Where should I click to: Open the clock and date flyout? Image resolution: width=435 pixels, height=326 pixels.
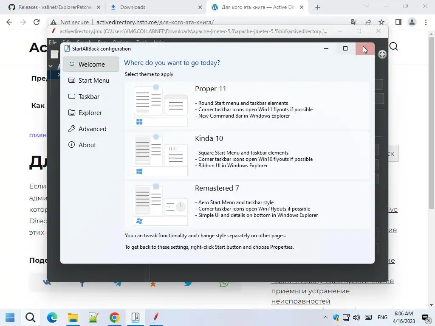[x=404, y=318]
